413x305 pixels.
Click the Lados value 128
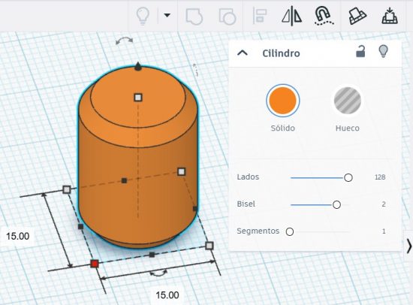(380, 177)
